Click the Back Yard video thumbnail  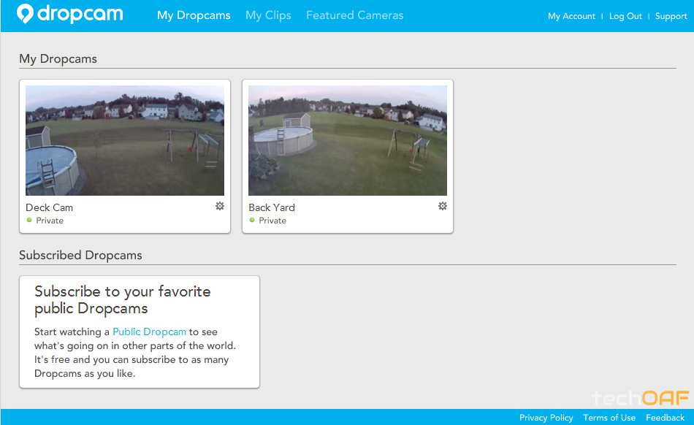pyautogui.click(x=348, y=139)
